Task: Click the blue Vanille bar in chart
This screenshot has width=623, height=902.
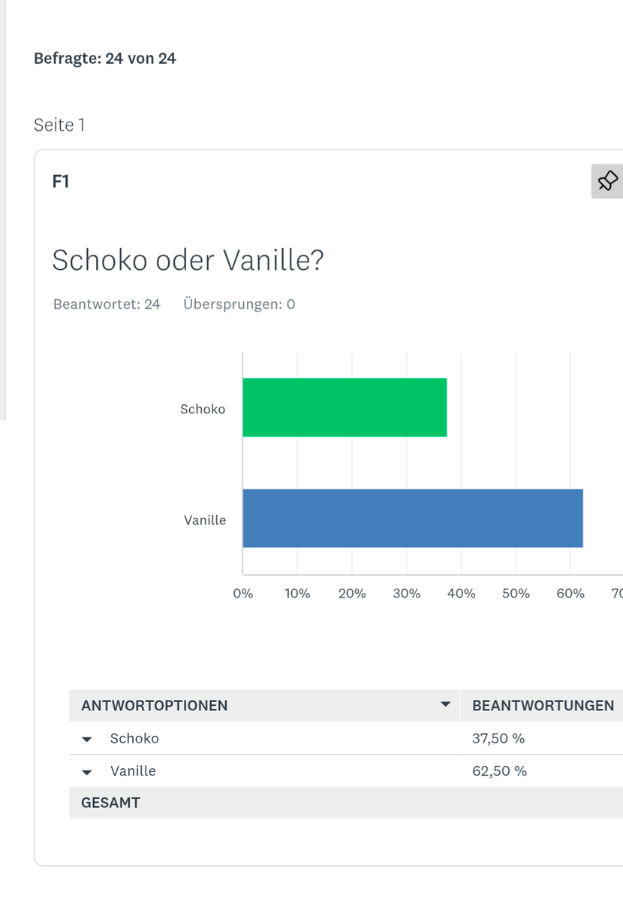Action: pos(413,519)
